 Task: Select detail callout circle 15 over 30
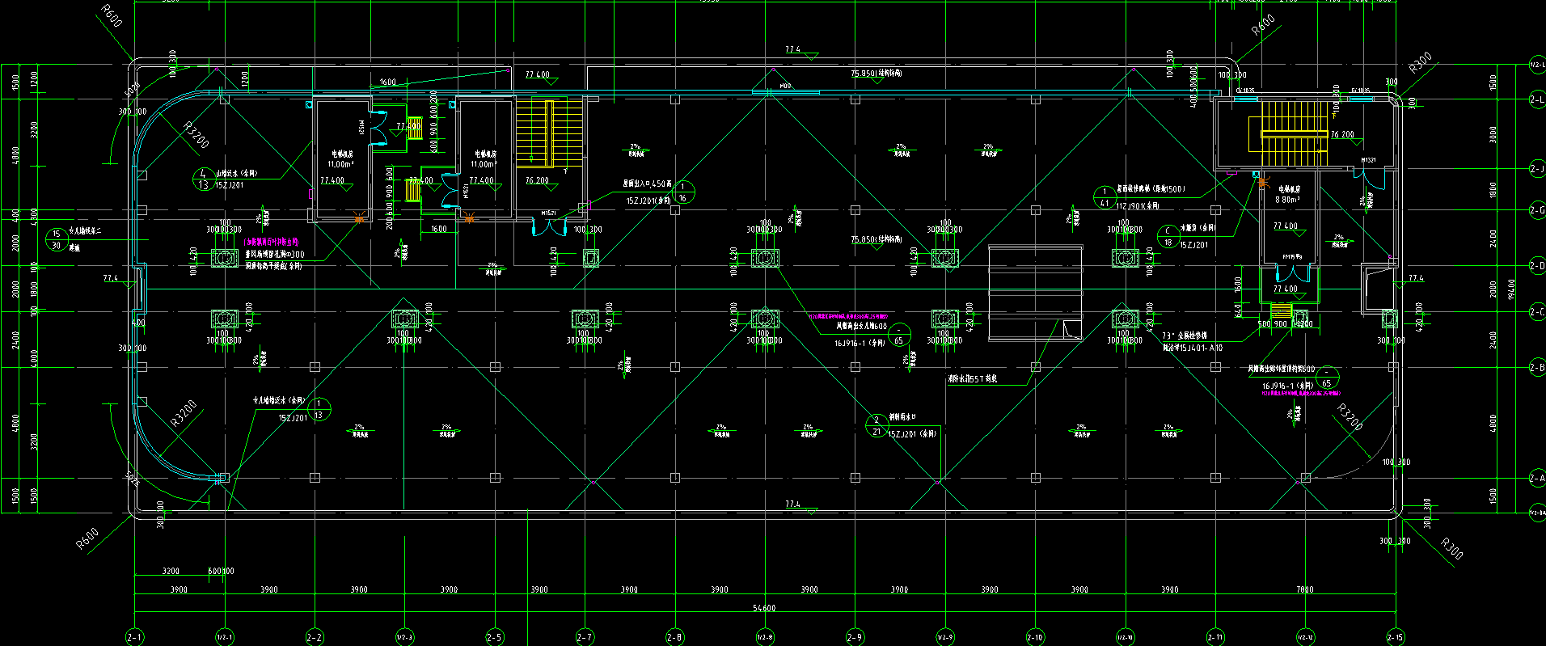[57, 240]
